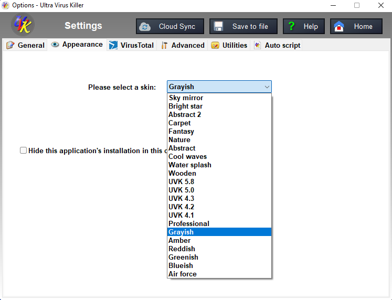
Task: Pick the plain Abstract skin
Action: [x=219, y=148]
